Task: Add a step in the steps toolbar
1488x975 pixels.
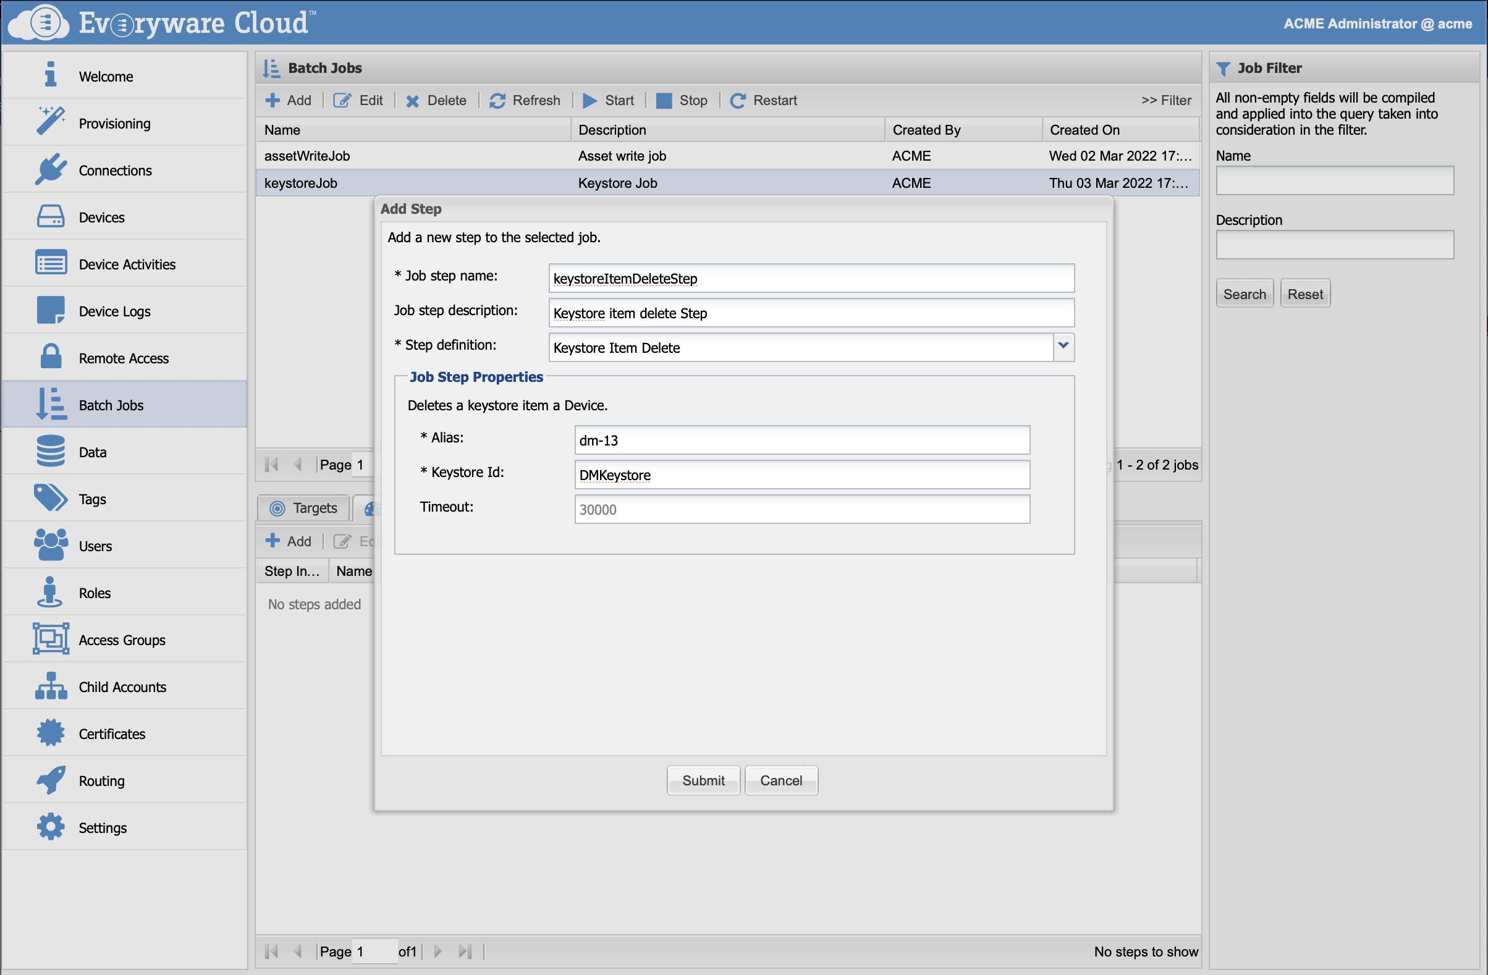Action: tap(289, 541)
